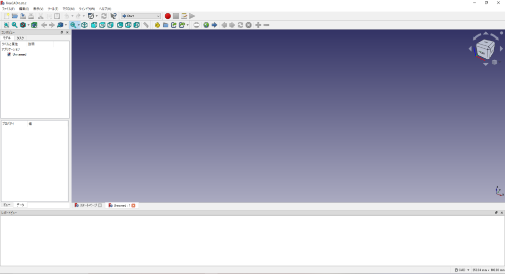505x274 pixels.
Task: Click the Create Group folder icon
Action: click(166, 25)
